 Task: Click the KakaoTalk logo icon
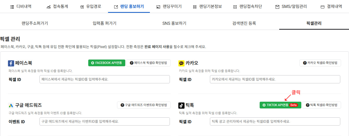pos(181,63)
